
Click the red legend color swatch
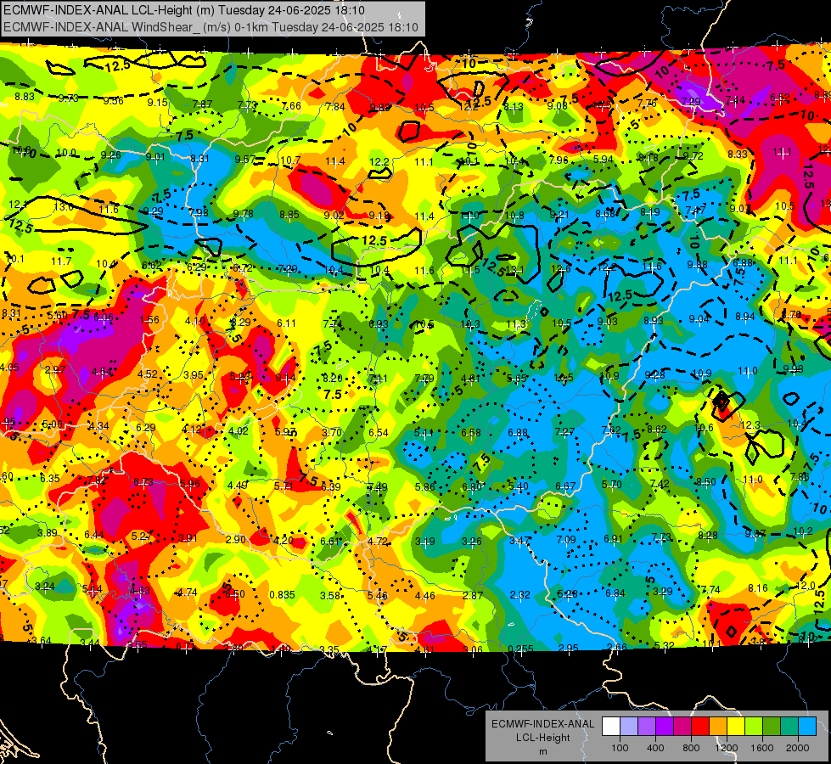(x=700, y=727)
